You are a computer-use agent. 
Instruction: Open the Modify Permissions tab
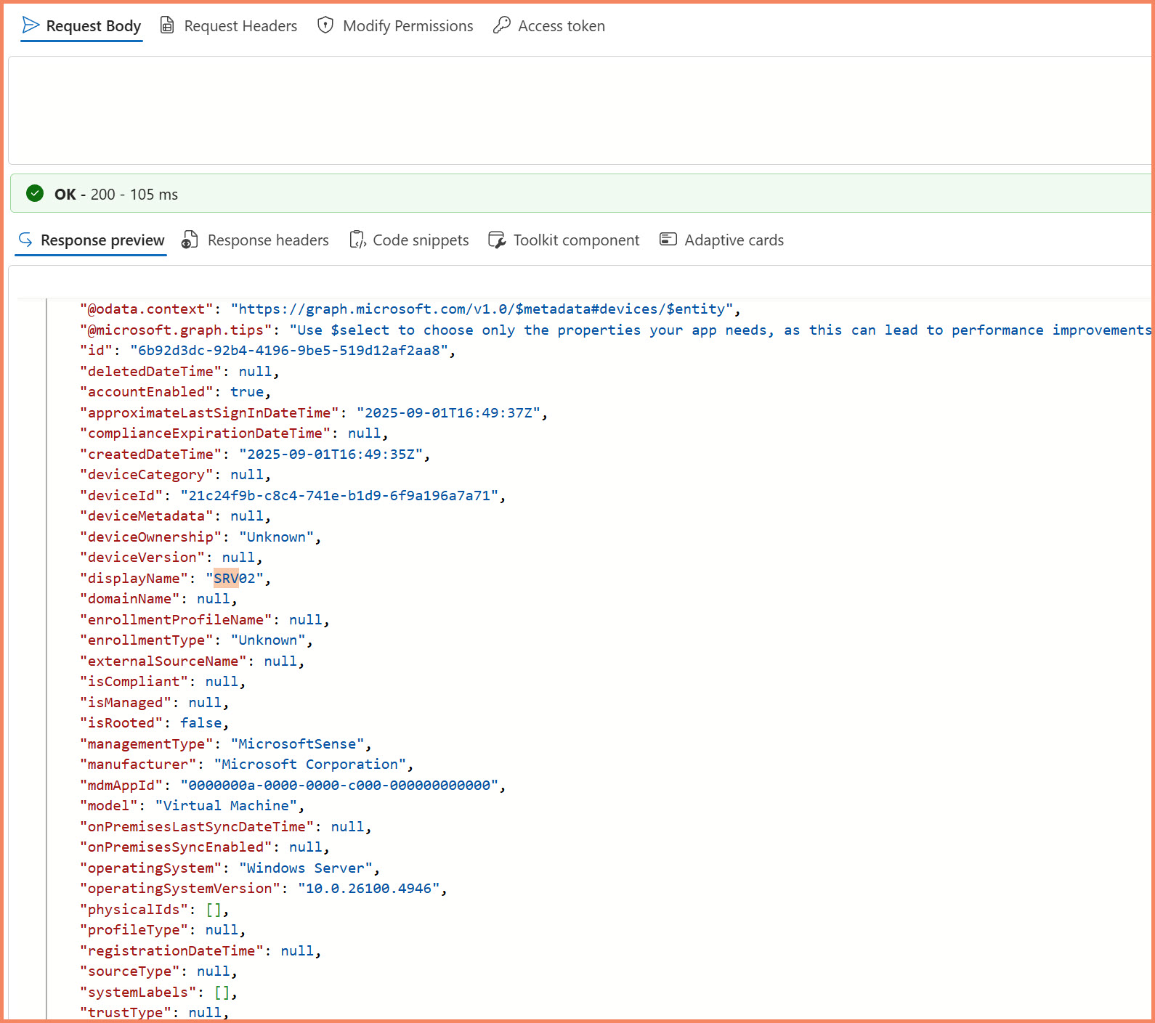click(x=395, y=26)
